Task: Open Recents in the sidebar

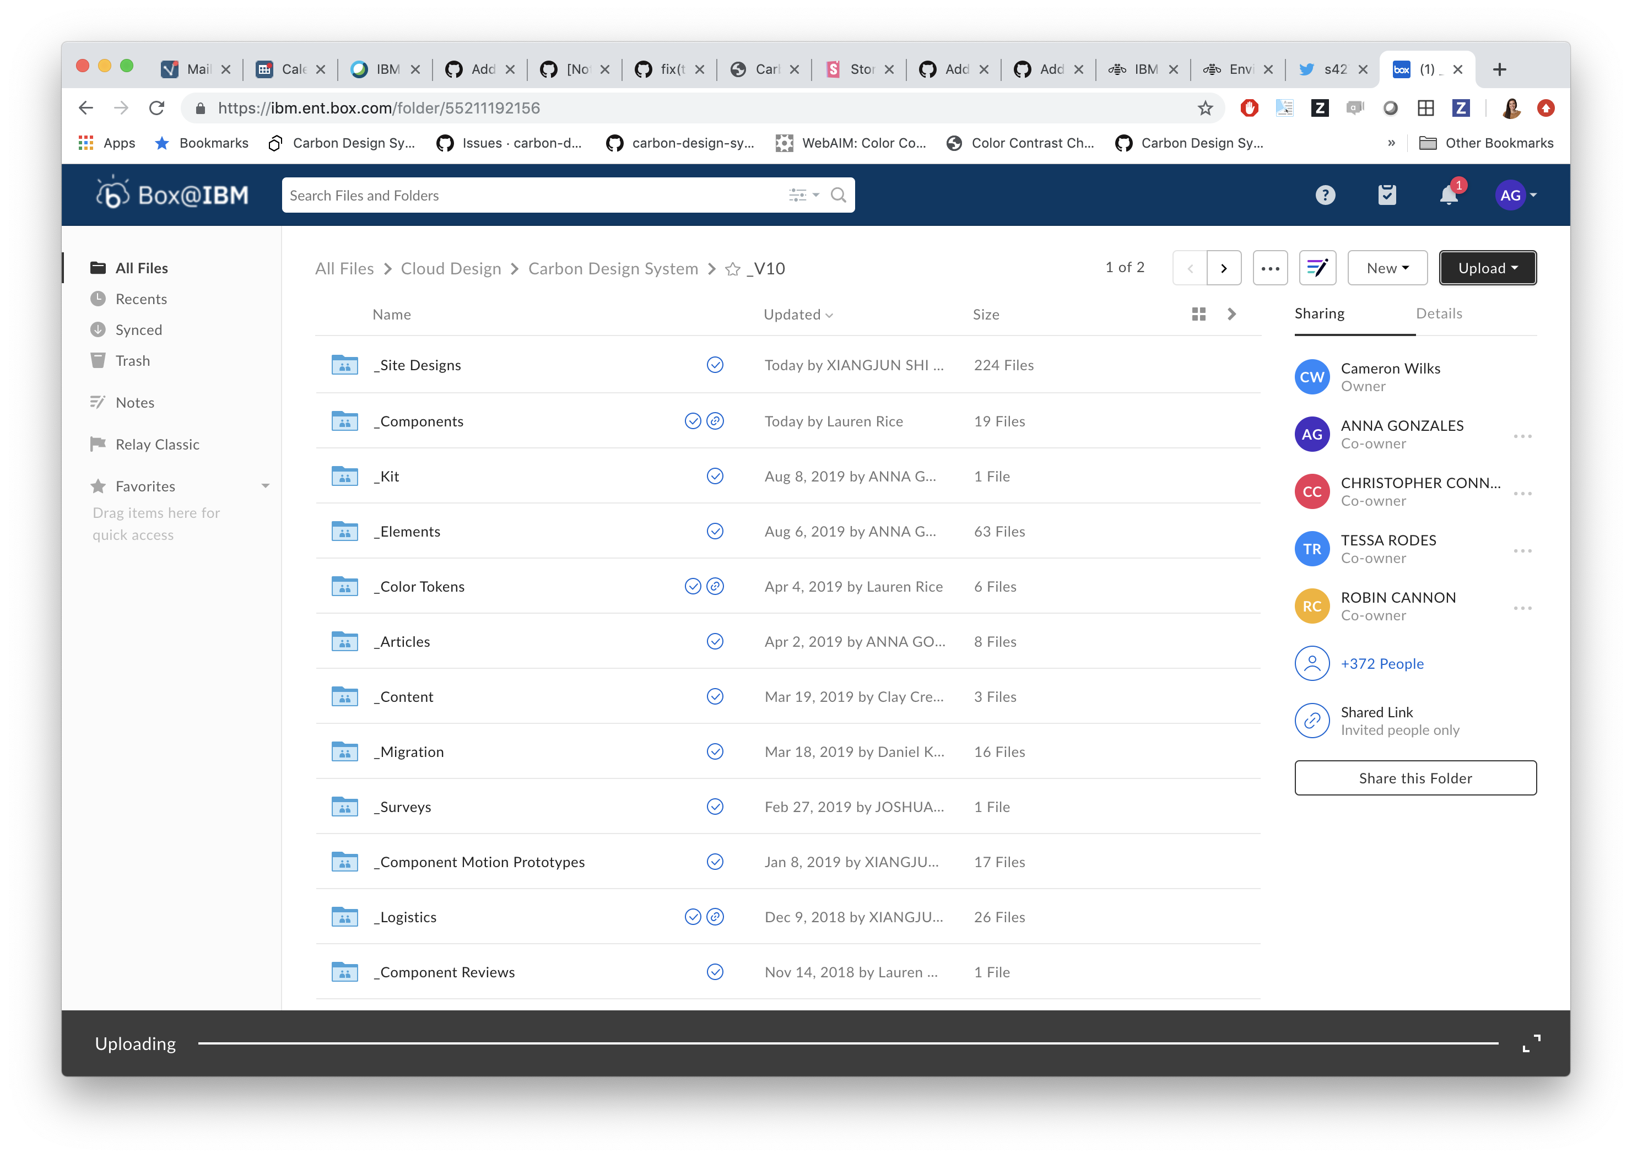Action: [141, 299]
